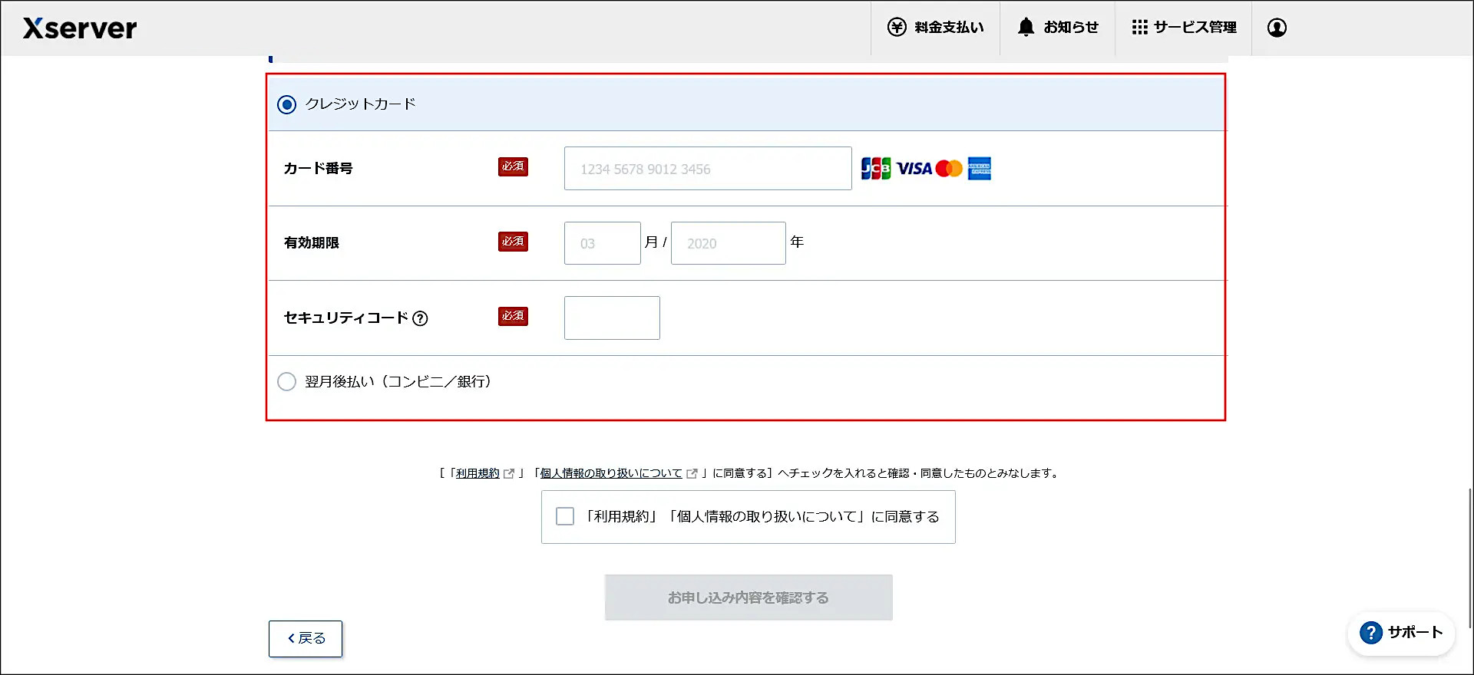This screenshot has width=1474, height=675.
Task: Click the お申し込み内容を確認する button
Action: [x=749, y=598]
